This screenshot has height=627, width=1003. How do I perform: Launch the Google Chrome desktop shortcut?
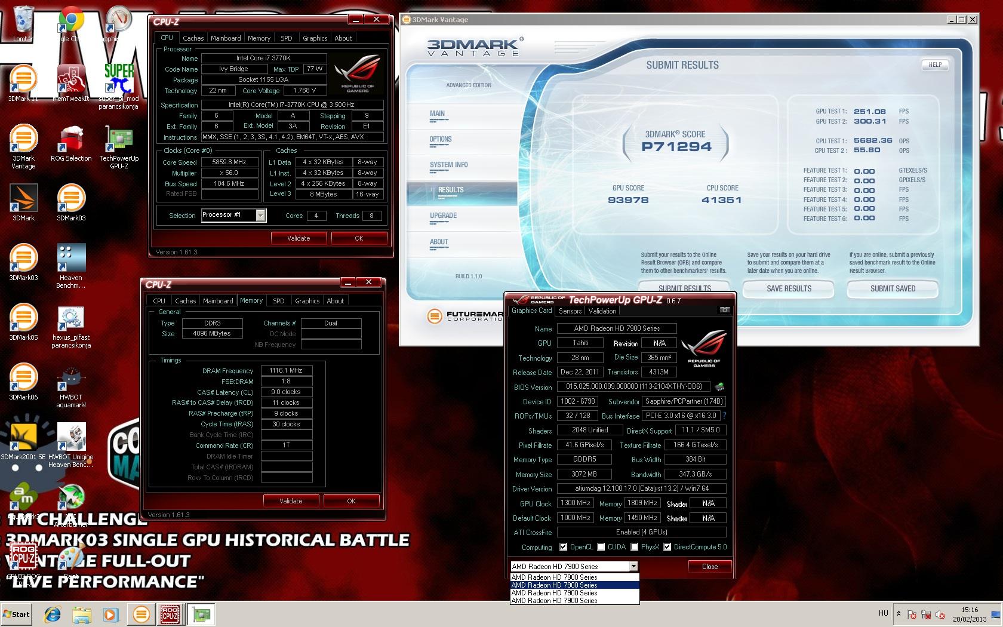click(x=70, y=23)
